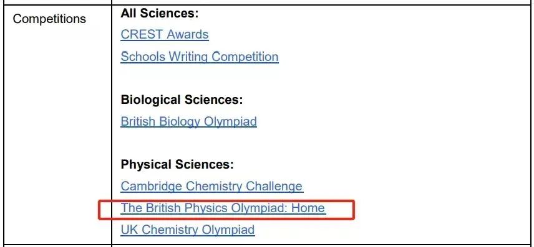
Task: Click the word UK in Chemistry Olympiad link
Action: [x=129, y=230]
